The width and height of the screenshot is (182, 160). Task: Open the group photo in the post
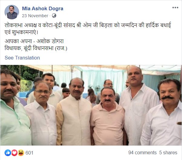pos(91,105)
